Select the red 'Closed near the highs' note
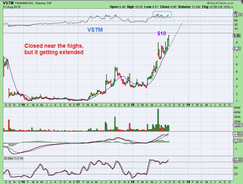This screenshot has height=184, width=243. coord(54,49)
